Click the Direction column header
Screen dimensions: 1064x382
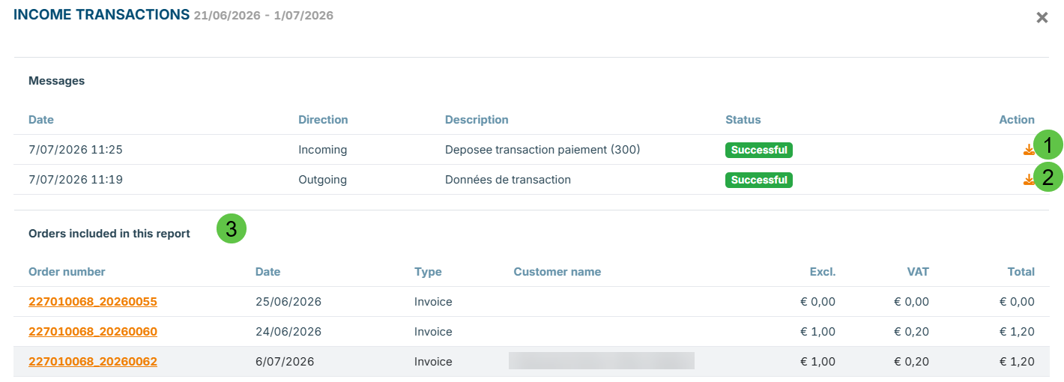323,120
